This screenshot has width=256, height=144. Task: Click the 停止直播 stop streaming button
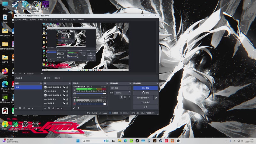point(146,88)
